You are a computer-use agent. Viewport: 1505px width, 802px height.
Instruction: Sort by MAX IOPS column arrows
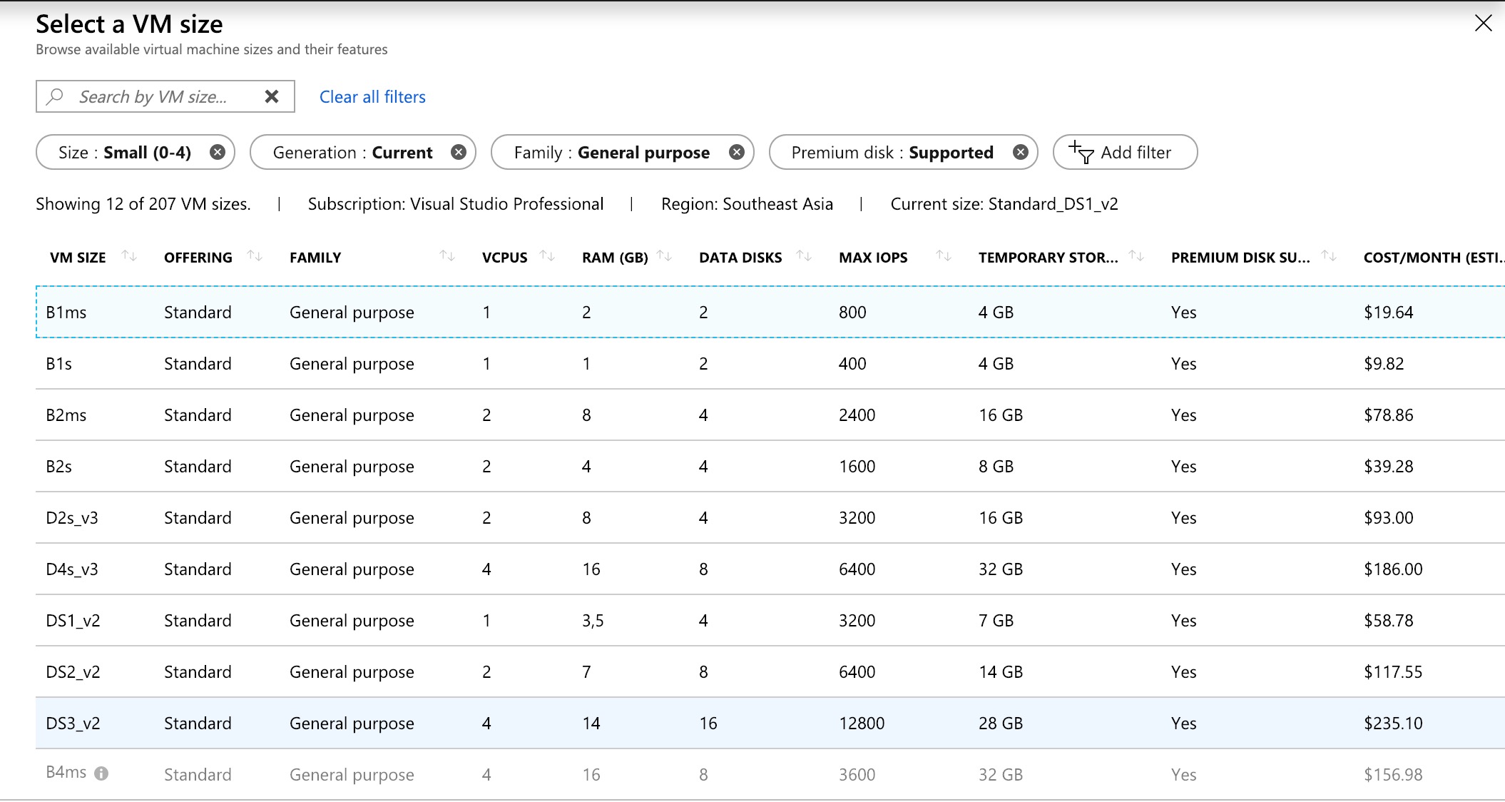point(943,255)
